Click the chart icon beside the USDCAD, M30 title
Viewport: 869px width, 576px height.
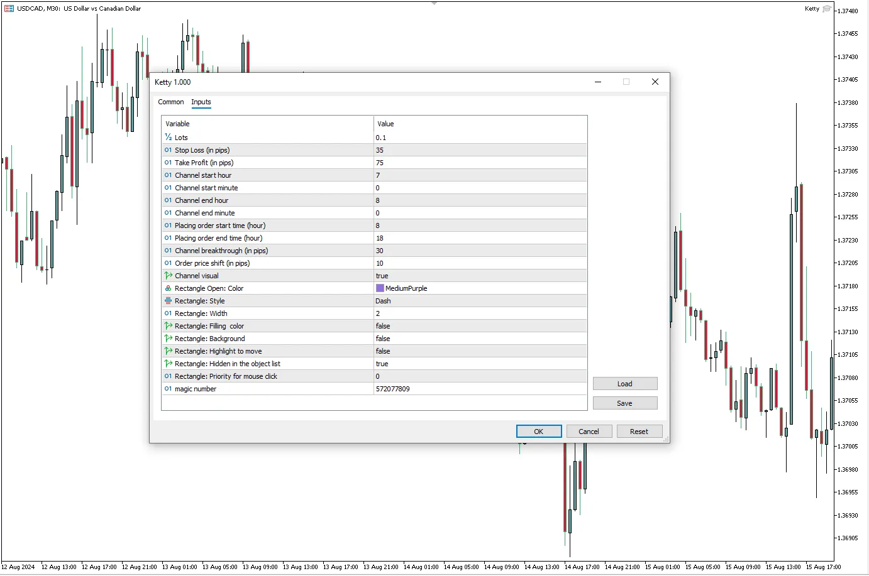pos(9,9)
